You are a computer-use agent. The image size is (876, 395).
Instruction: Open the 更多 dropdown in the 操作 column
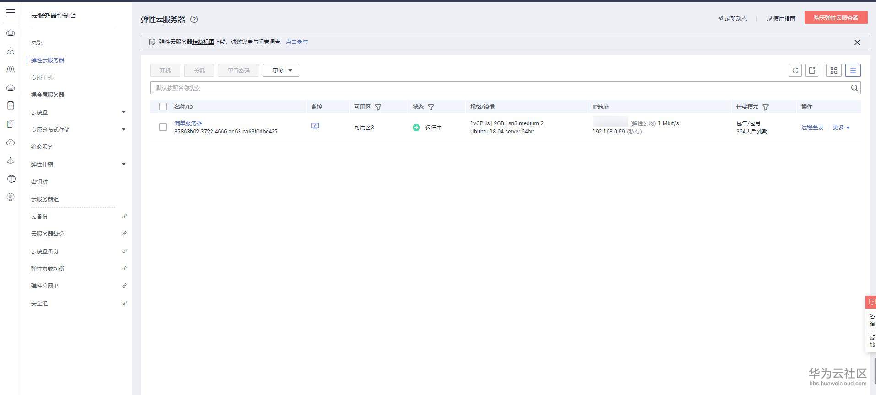[x=841, y=128]
